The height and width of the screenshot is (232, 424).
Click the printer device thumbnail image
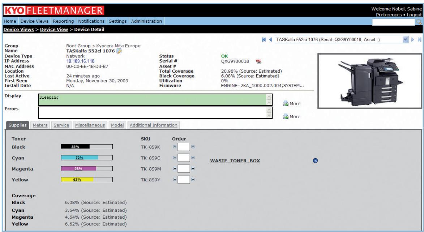coord(370,81)
